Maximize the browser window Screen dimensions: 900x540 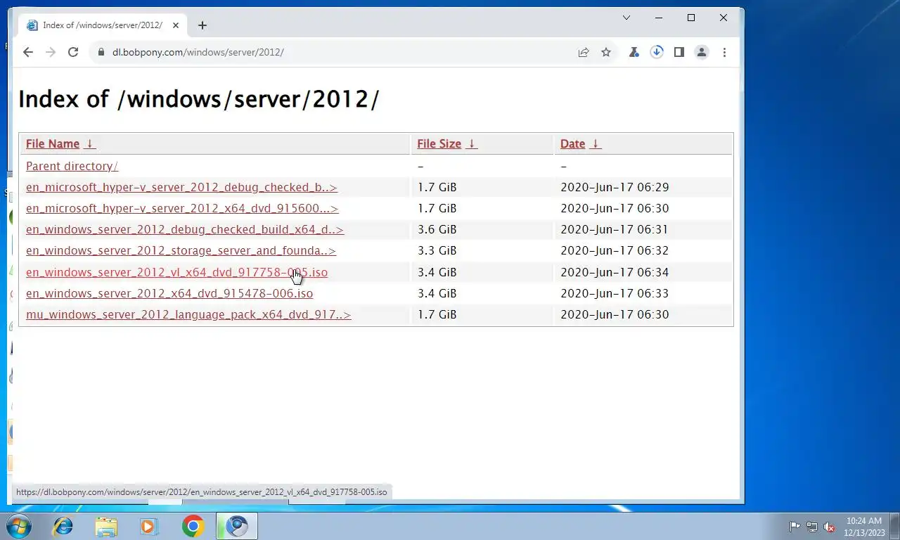tap(691, 18)
